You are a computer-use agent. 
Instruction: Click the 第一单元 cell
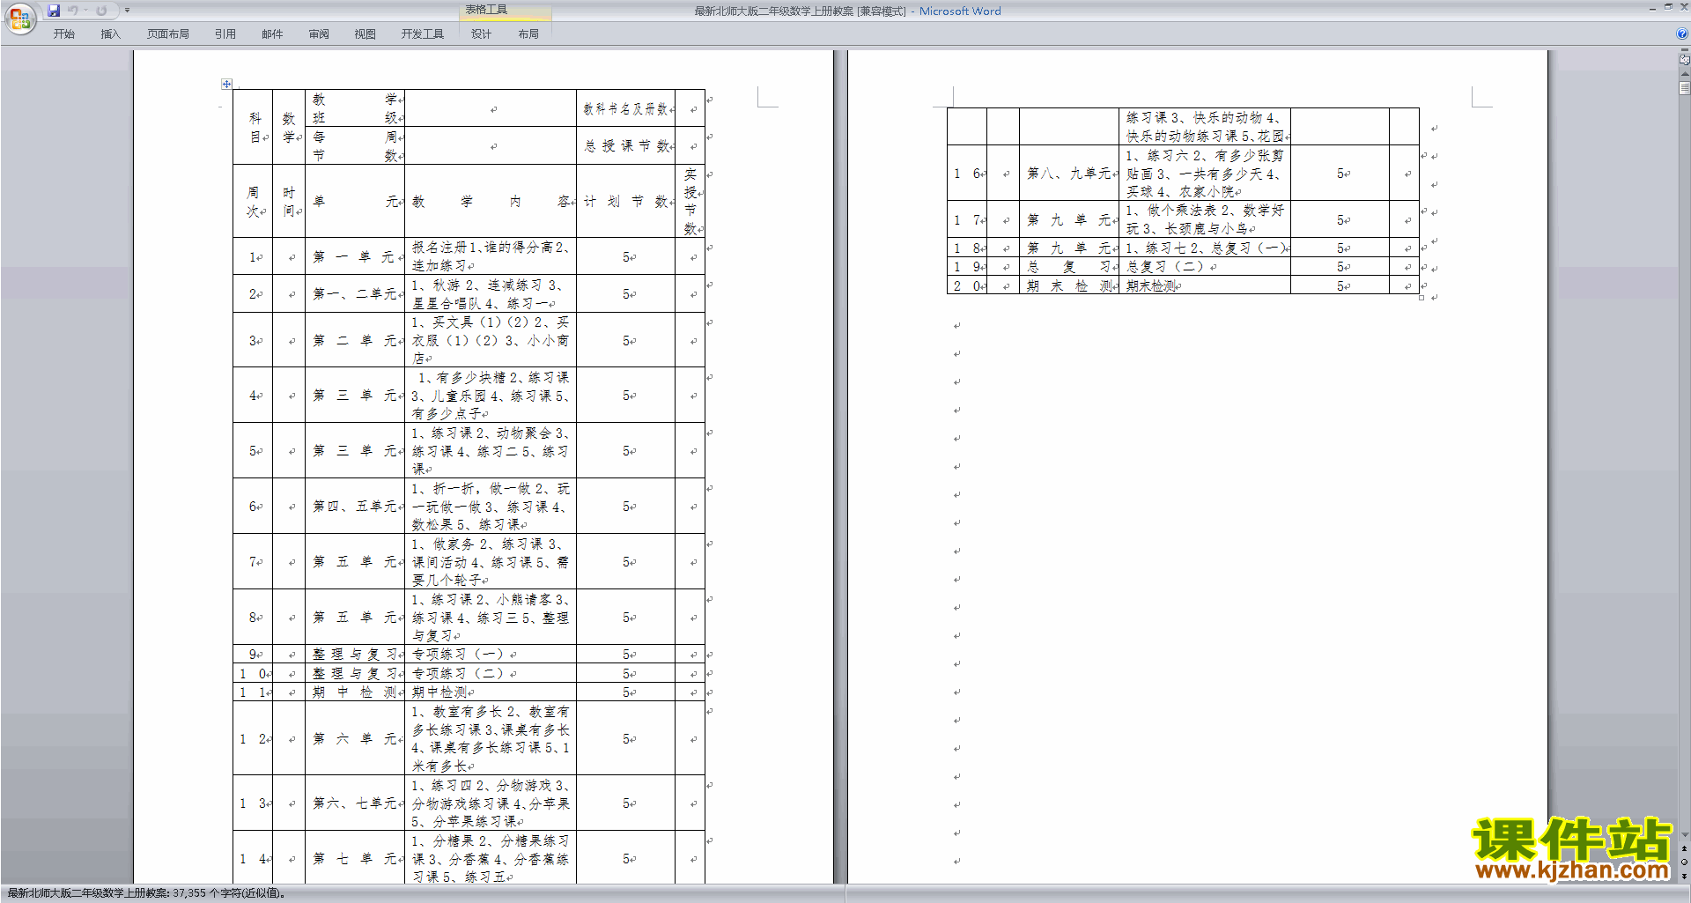(x=355, y=256)
